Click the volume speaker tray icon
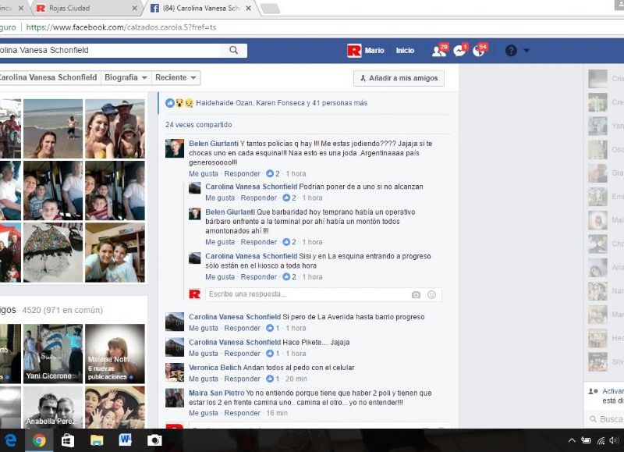Viewport: 624px width, 452px height. (614, 440)
